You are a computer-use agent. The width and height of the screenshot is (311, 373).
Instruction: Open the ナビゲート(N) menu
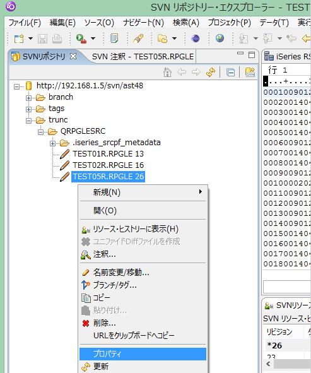click(143, 23)
